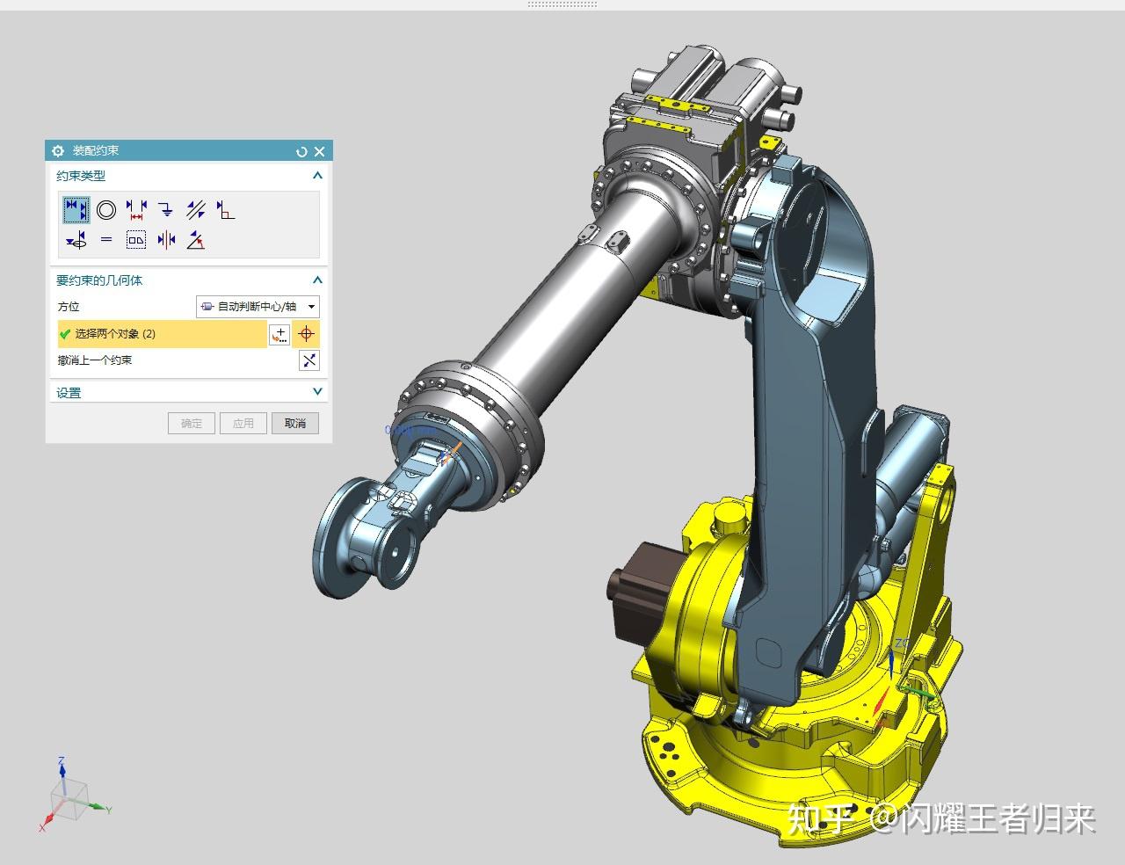
Task: Choose the Fit (equal sign) constraint
Action: (x=106, y=239)
